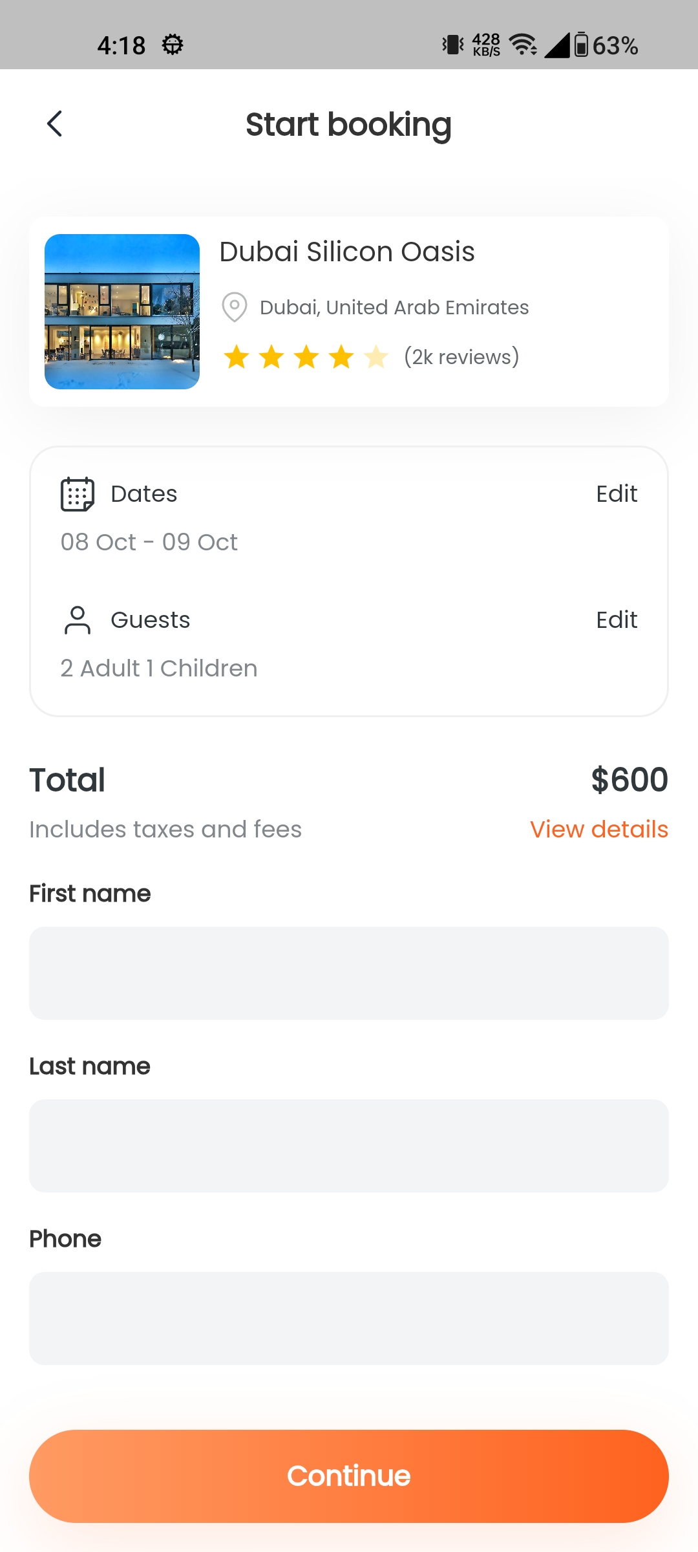
Task: Tap the first gold rating star
Action: coord(237,357)
